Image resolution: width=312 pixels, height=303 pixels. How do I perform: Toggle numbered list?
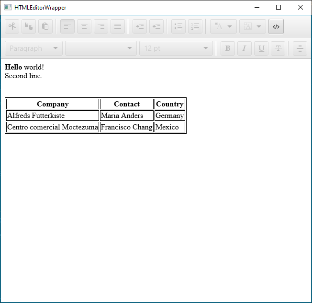[195, 26]
